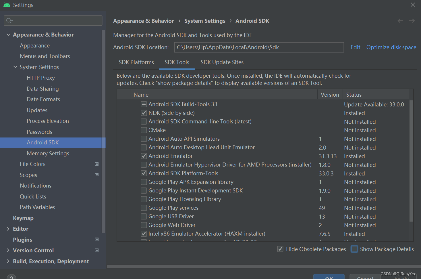Viewport: 421px width, 279px height.
Task: Click Google Web Driver row name
Action: pos(172,225)
